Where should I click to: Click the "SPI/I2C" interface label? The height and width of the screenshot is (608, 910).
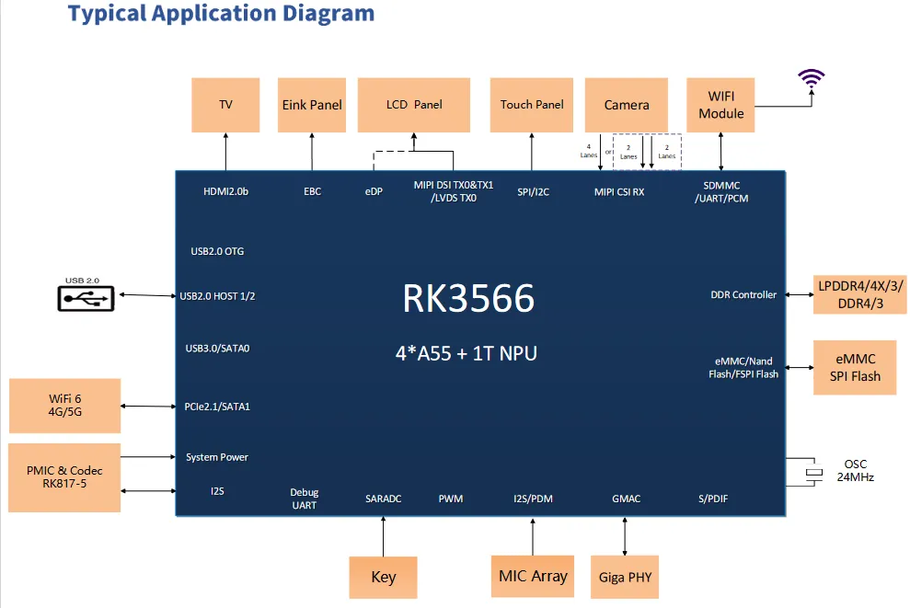point(534,192)
